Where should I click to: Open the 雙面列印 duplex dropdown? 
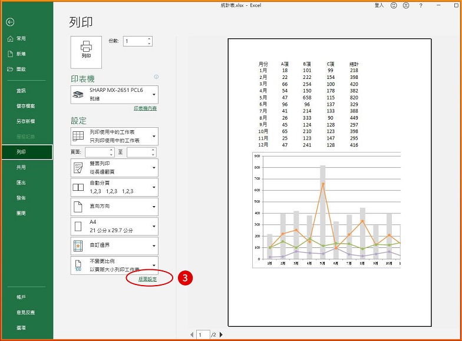click(114, 167)
